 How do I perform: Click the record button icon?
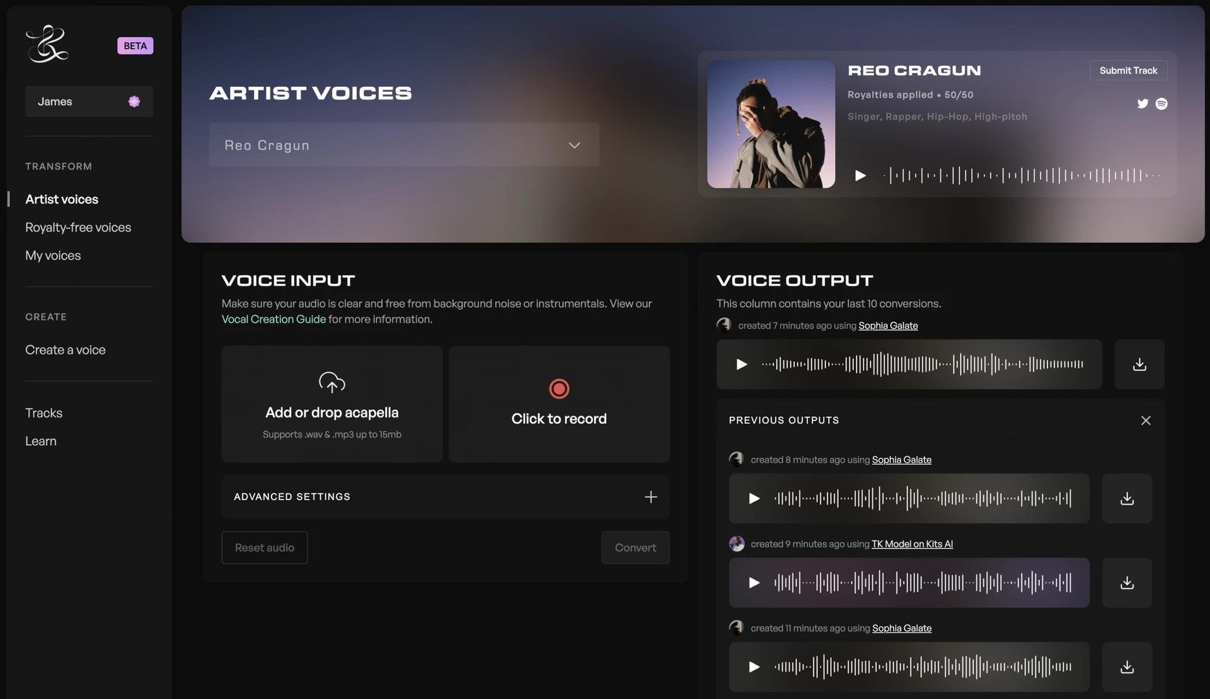pos(559,389)
